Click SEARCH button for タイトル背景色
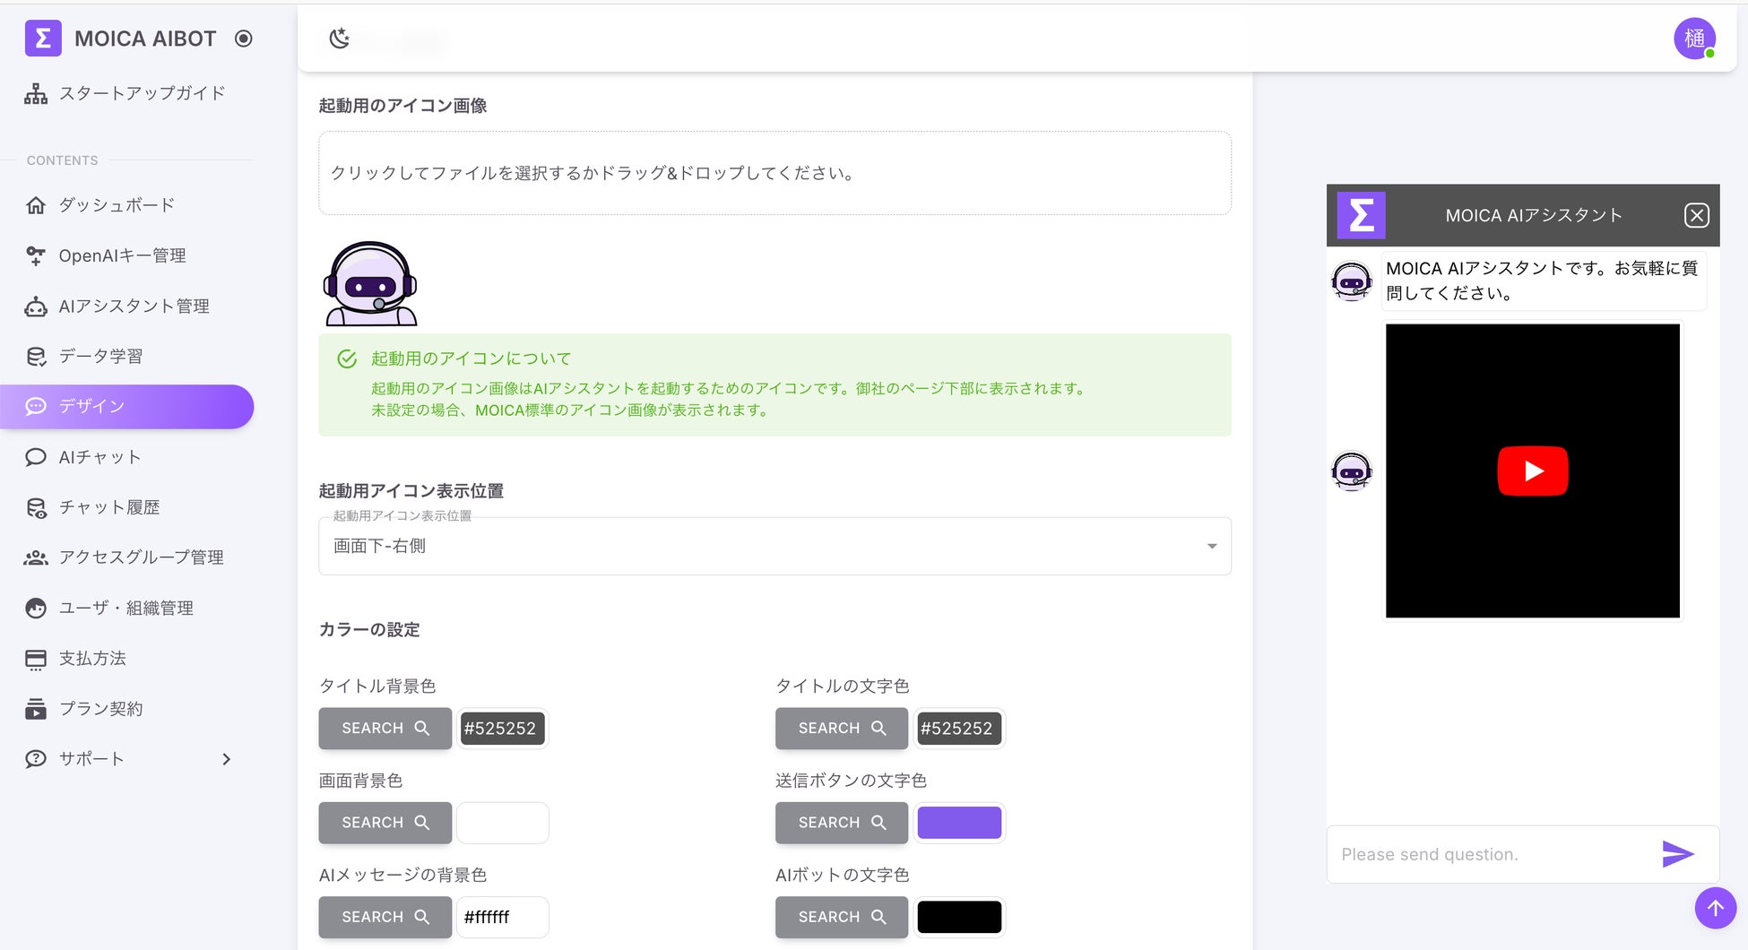 pyautogui.click(x=385, y=729)
